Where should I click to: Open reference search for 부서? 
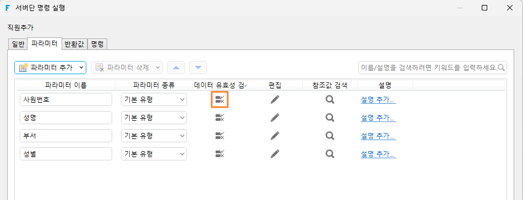pos(330,135)
